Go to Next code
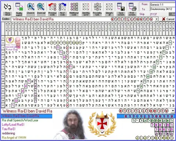The height and width of the screenshot is (141, 176). tap(62, 7)
